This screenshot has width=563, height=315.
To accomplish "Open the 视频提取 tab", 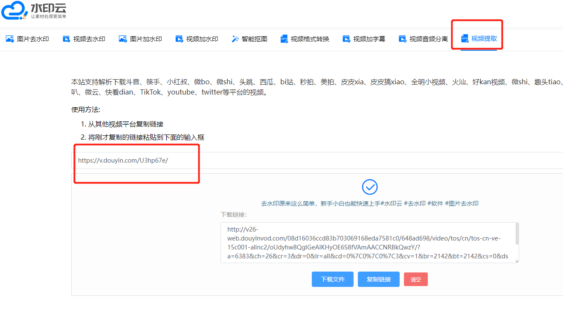I will click(479, 39).
